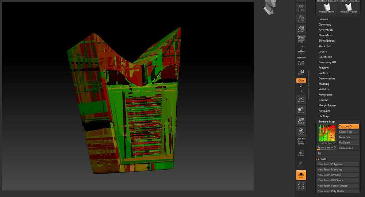
Task: Select the Move view icon
Action: 301,110
